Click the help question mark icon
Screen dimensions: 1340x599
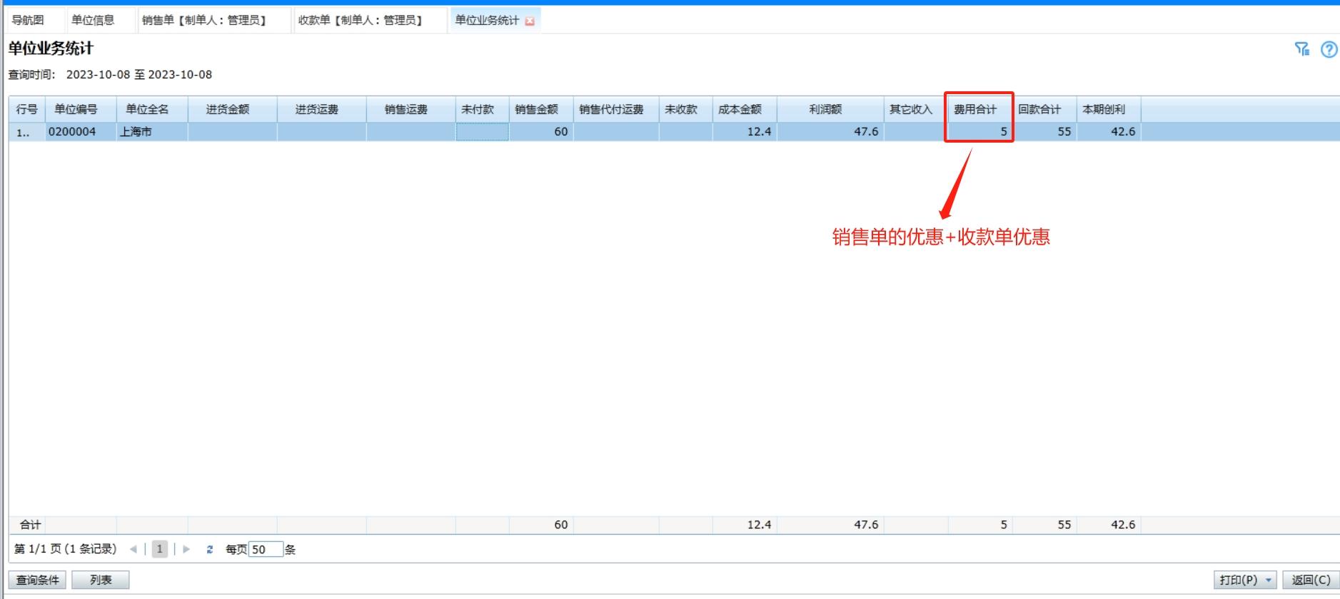click(x=1329, y=49)
